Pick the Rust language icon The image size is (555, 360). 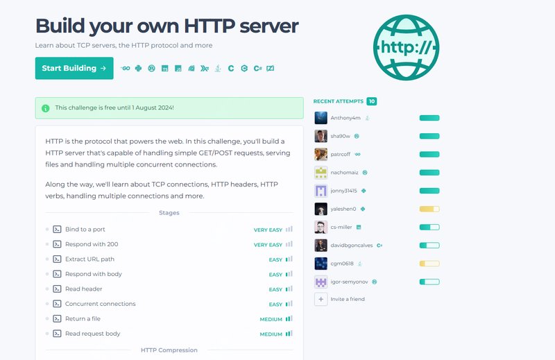click(x=152, y=69)
